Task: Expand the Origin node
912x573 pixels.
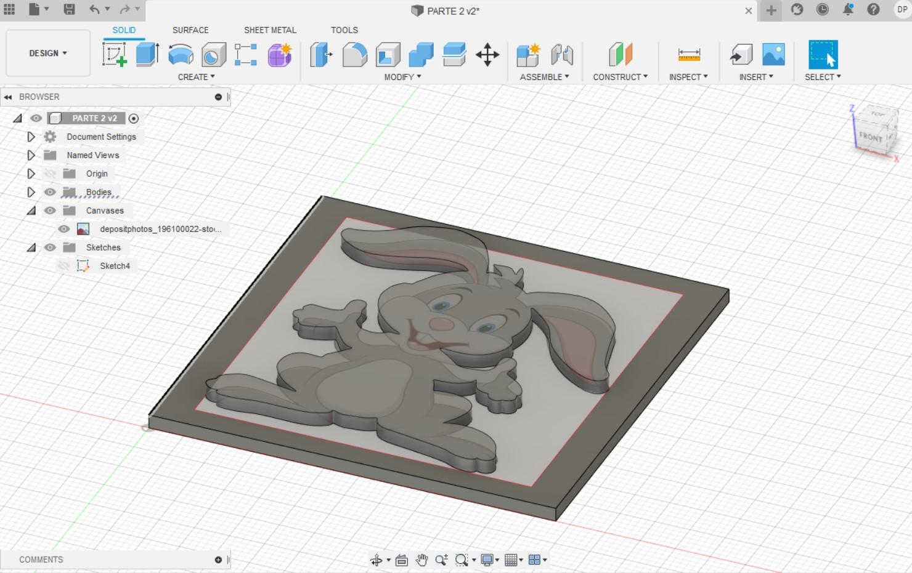Action: [x=31, y=174]
